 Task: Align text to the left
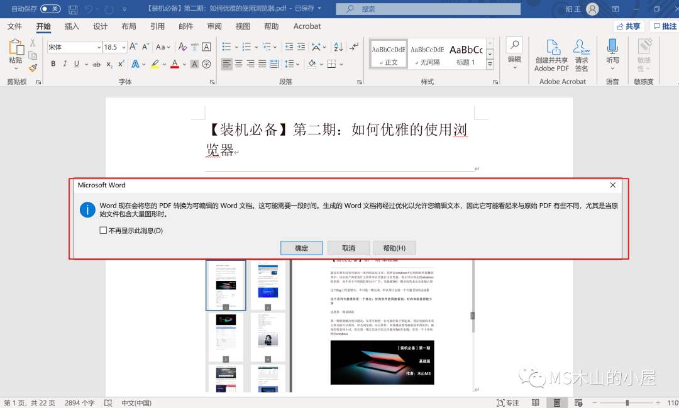coord(226,64)
